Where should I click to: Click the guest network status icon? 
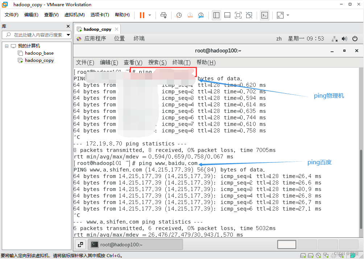click(x=335, y=39)
